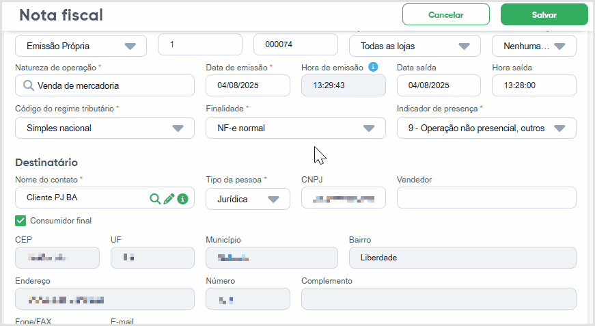Uncheck the Consumidor final checkbox
Viewport: 595px width, 326px height.
20,221
